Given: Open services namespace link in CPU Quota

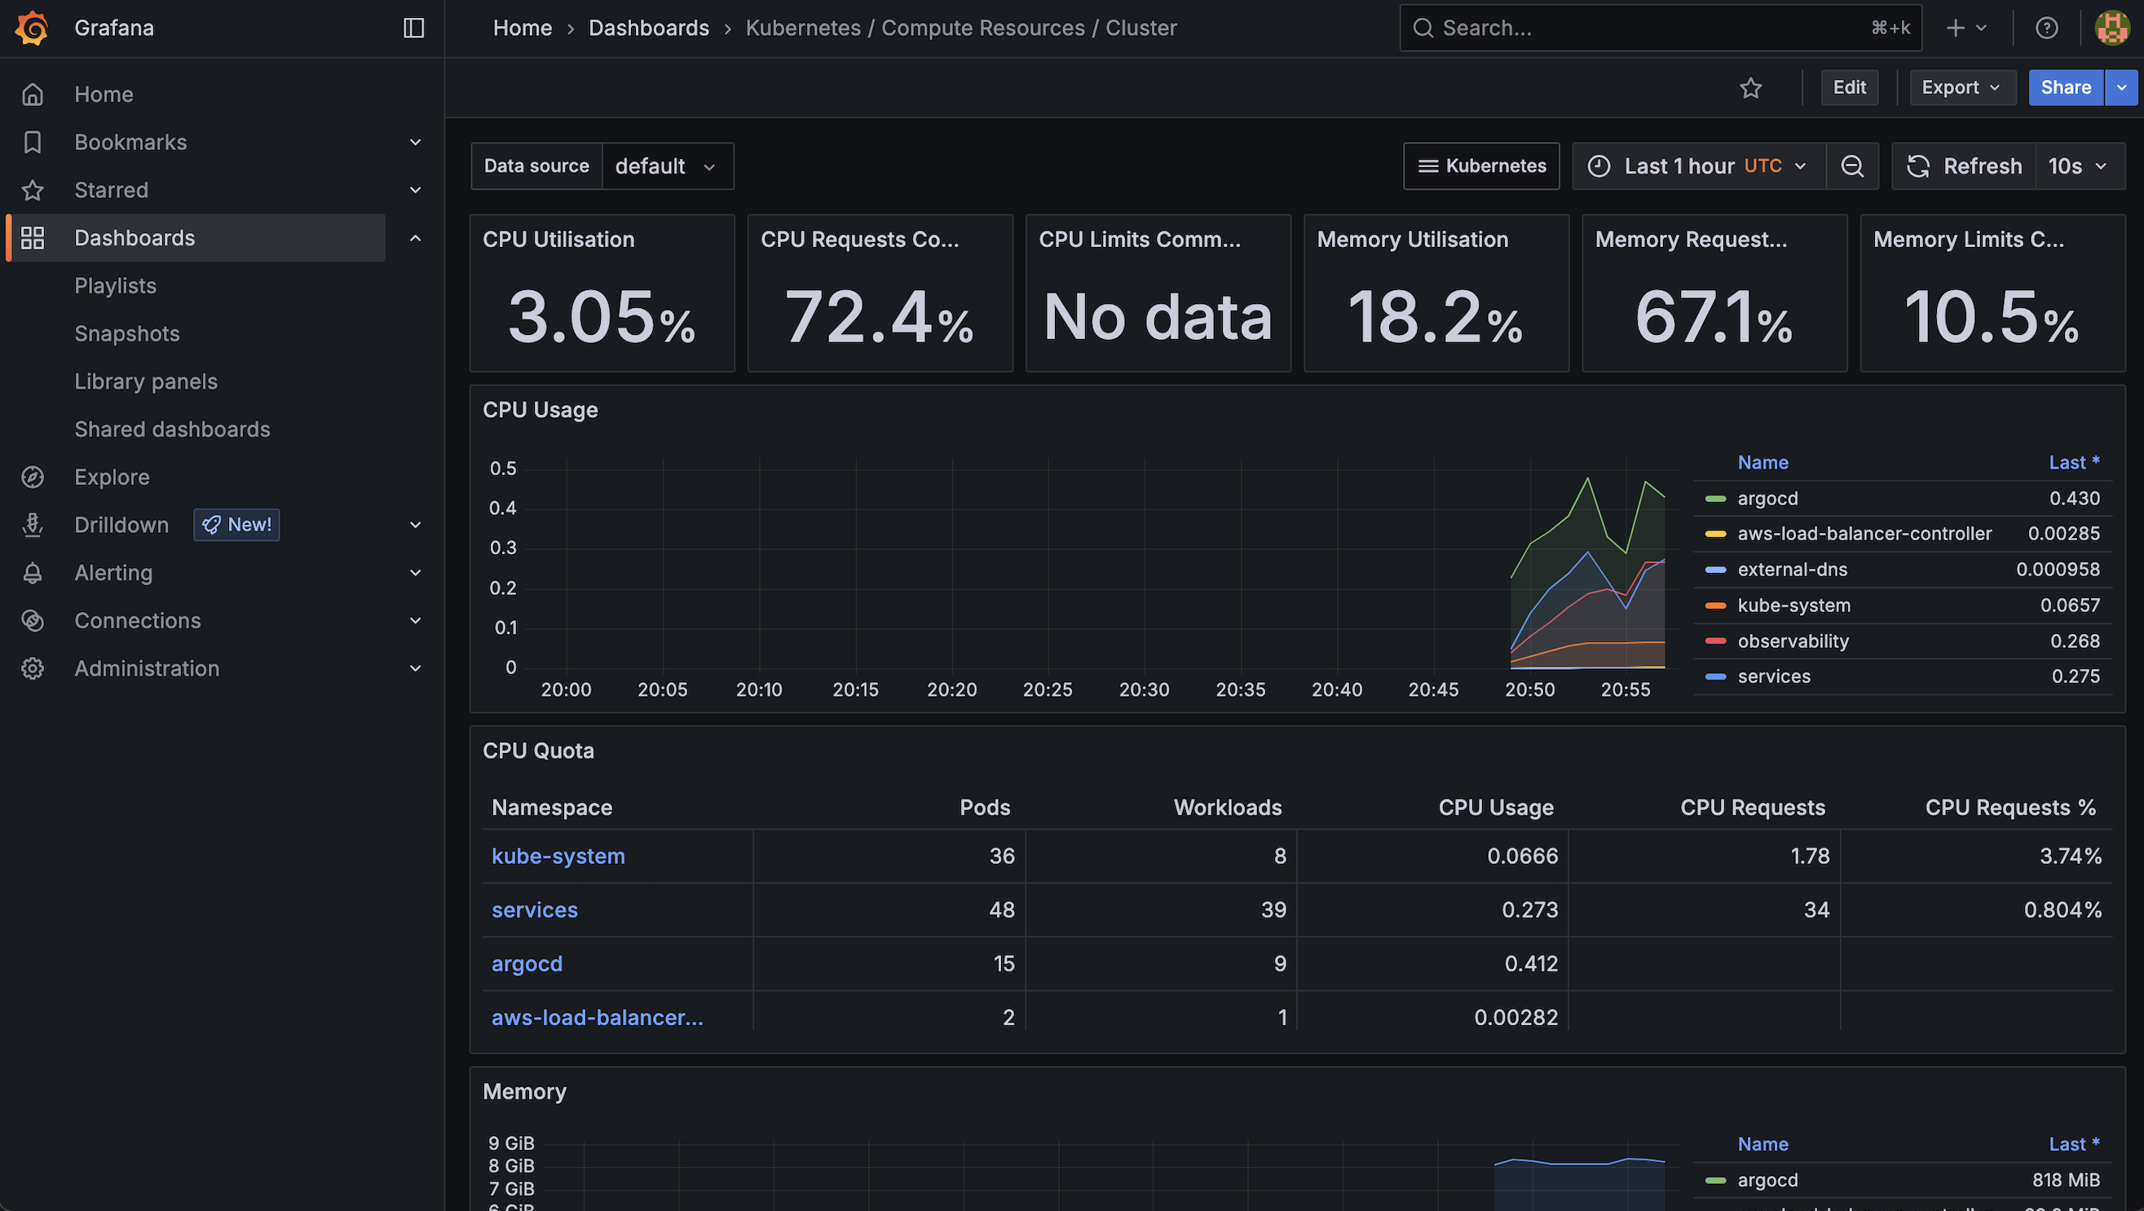Looking at the screenshot, I should [534, 909].
